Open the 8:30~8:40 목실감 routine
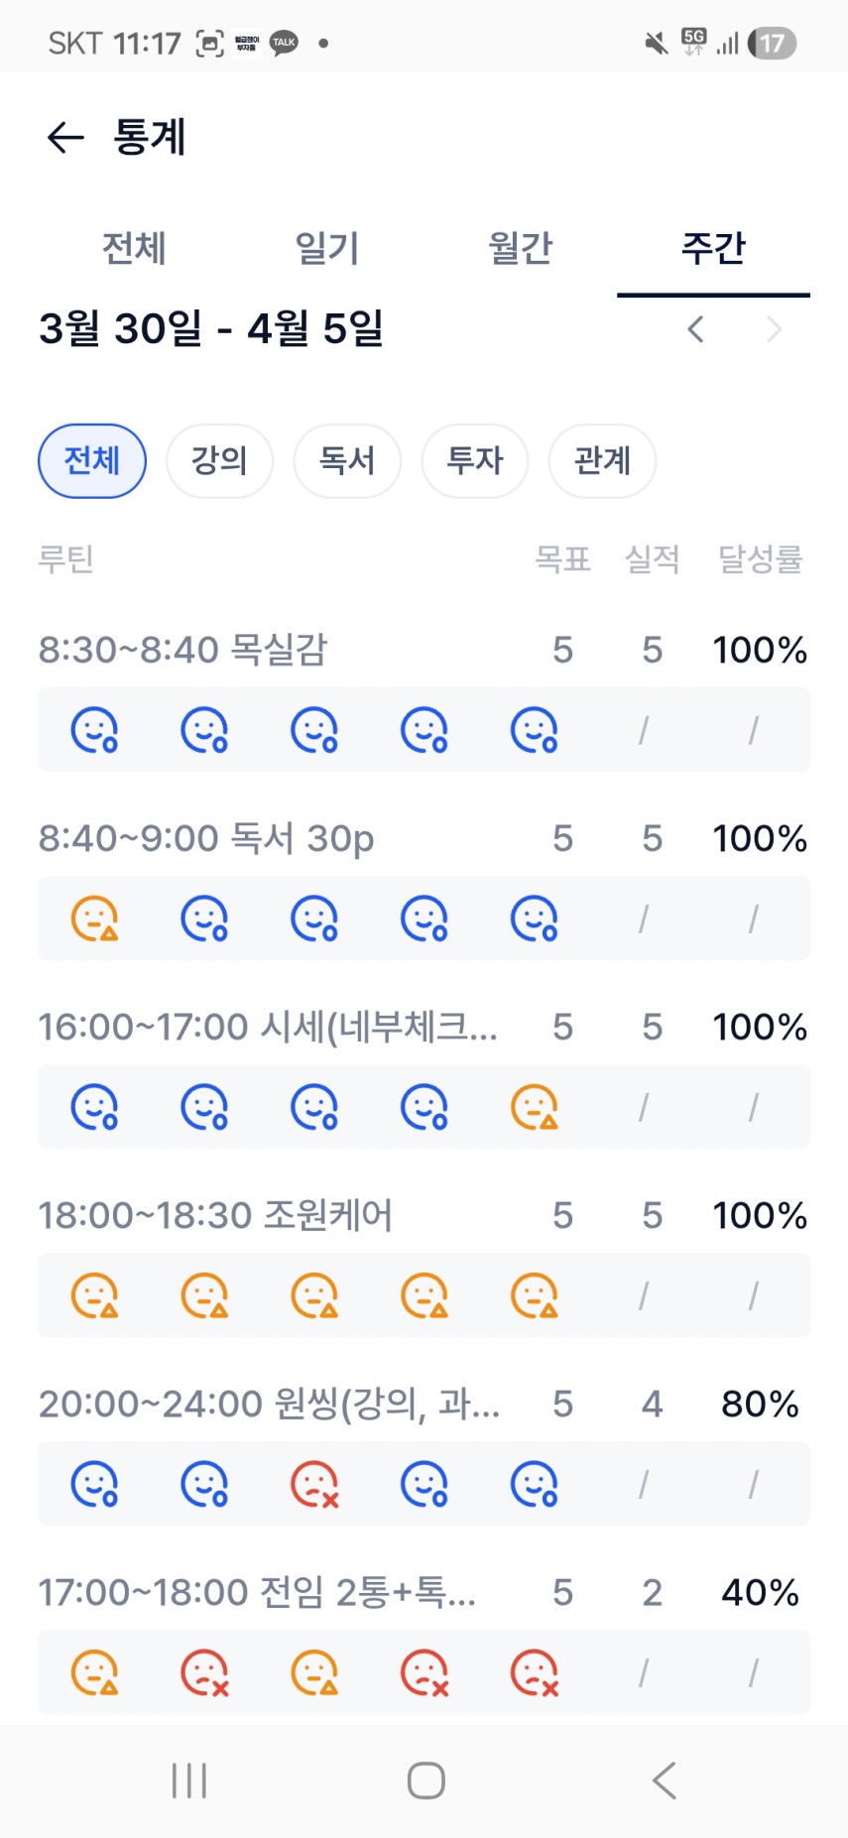This screenshot has width=848, height=1838. (x=183, y=650)
